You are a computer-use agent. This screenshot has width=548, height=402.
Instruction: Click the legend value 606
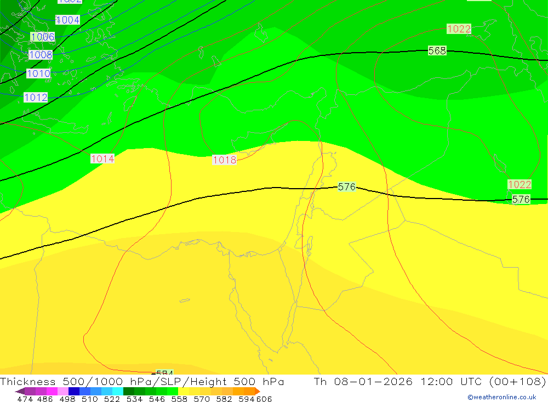point(264,399)
